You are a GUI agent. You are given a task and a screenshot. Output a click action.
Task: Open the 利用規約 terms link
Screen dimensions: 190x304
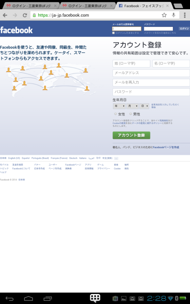coord(163,120)
